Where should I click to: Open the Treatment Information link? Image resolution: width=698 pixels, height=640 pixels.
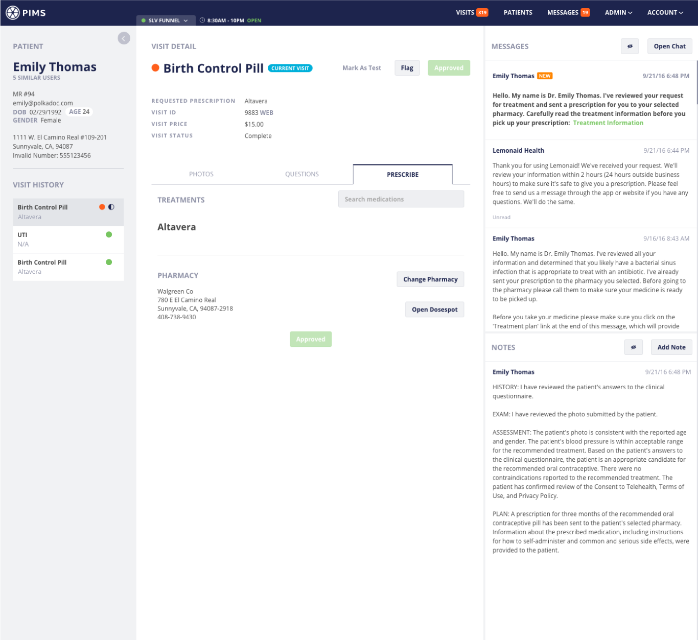point(608,123)
